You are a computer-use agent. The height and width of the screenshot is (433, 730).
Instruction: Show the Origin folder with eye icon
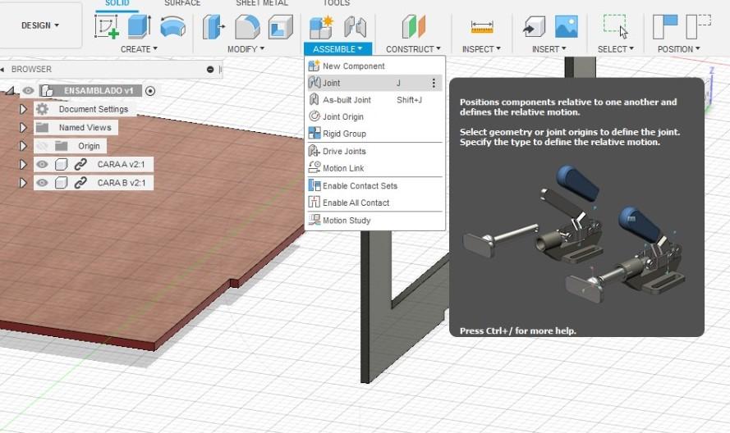[42, 146]
